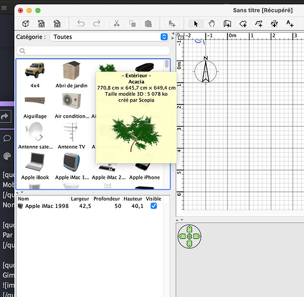Click the Undo arrow icon
Viewport: 304px width, 297px height.
point(81,24)
